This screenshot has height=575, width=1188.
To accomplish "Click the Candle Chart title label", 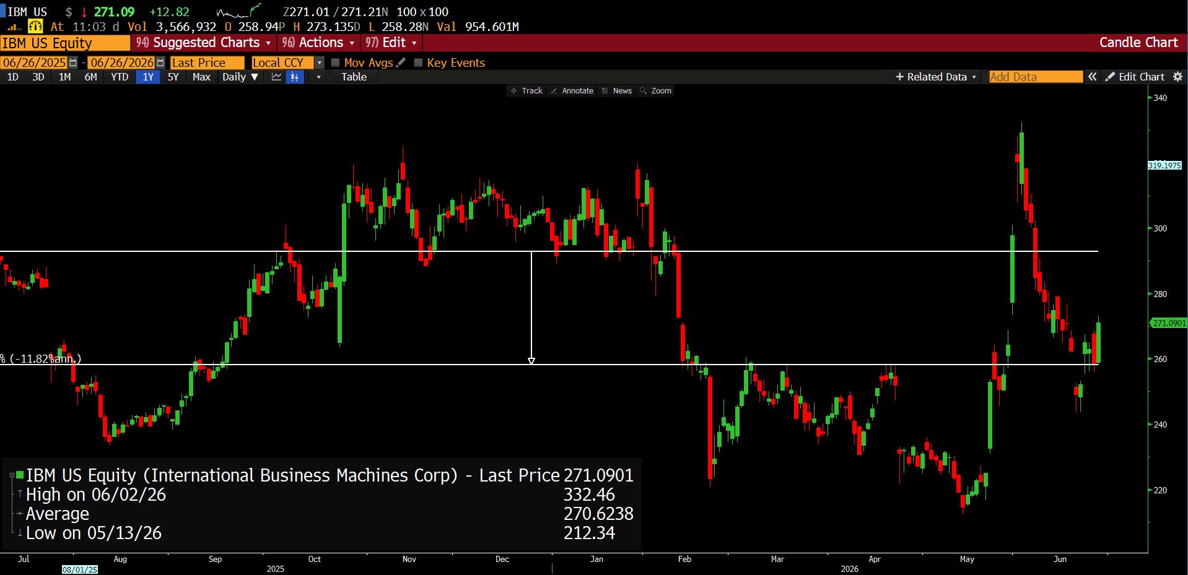I will pos(1138,43).
